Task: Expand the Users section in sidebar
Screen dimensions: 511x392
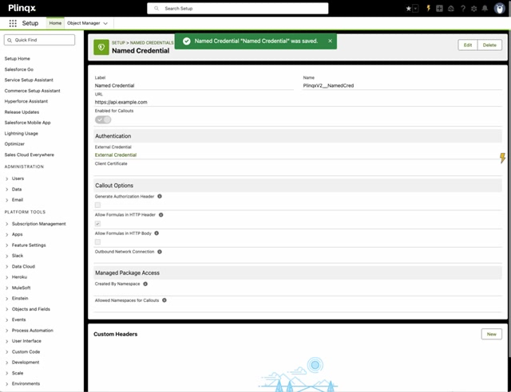Action: pos(7,178)
